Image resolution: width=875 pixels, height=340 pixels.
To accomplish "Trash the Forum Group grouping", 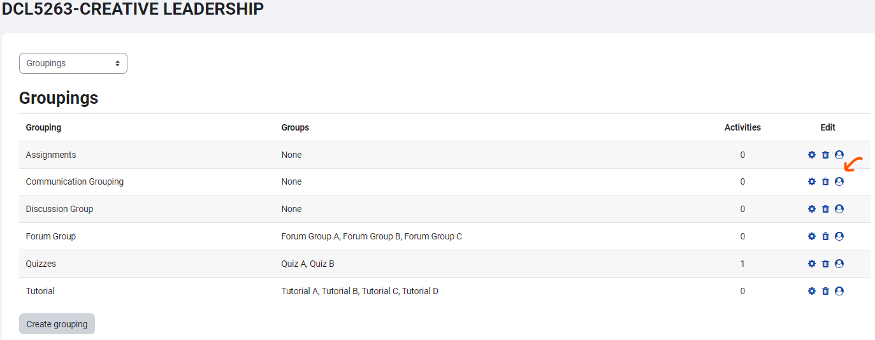I will [825, 236].
